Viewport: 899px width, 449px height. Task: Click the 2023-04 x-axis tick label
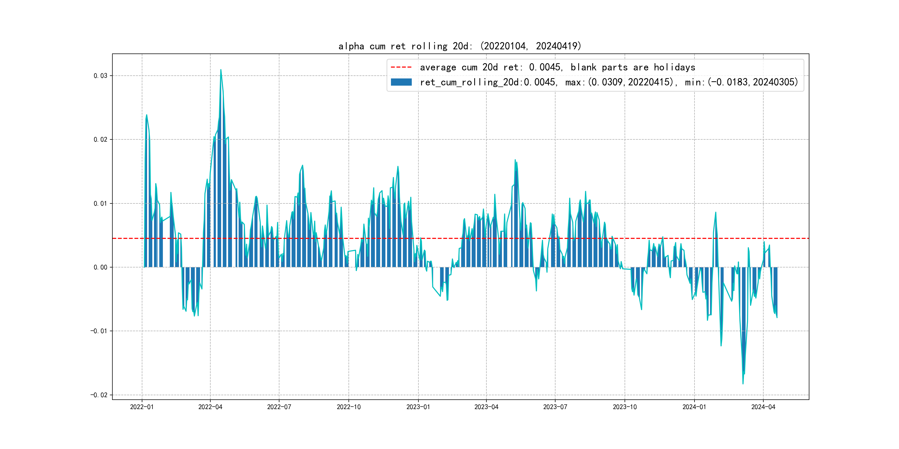point(486,407)
